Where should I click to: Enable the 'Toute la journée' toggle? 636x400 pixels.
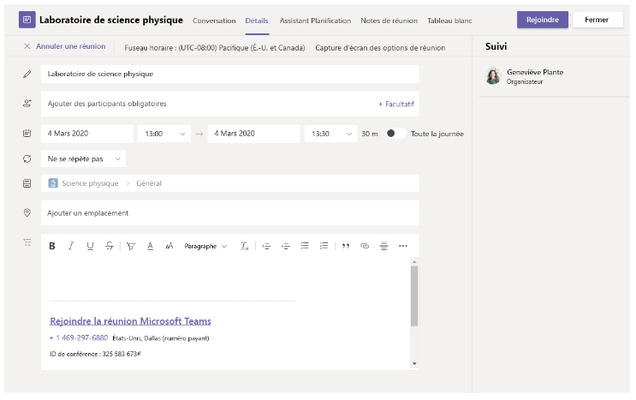(x=395, y=134)
